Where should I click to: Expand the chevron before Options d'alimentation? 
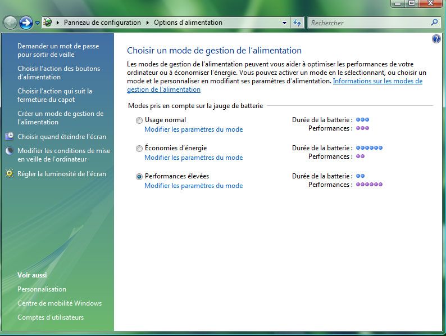148,23
